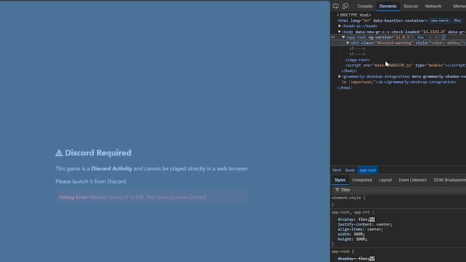Activate the inspect element picker icon
This screenshot has height=262, width=466.
coord(336,6)
